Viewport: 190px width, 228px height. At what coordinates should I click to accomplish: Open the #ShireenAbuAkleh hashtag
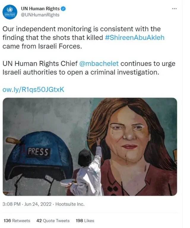click(134, 38)
